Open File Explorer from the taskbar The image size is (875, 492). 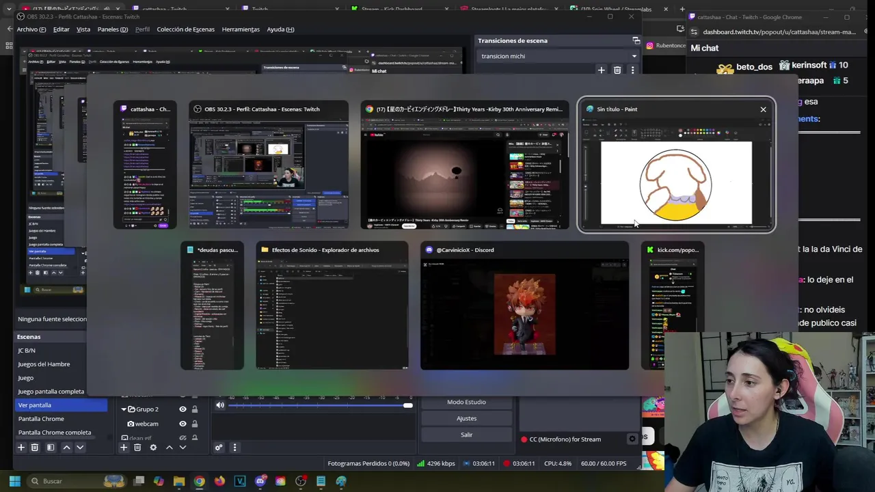(x=179, y=481)
